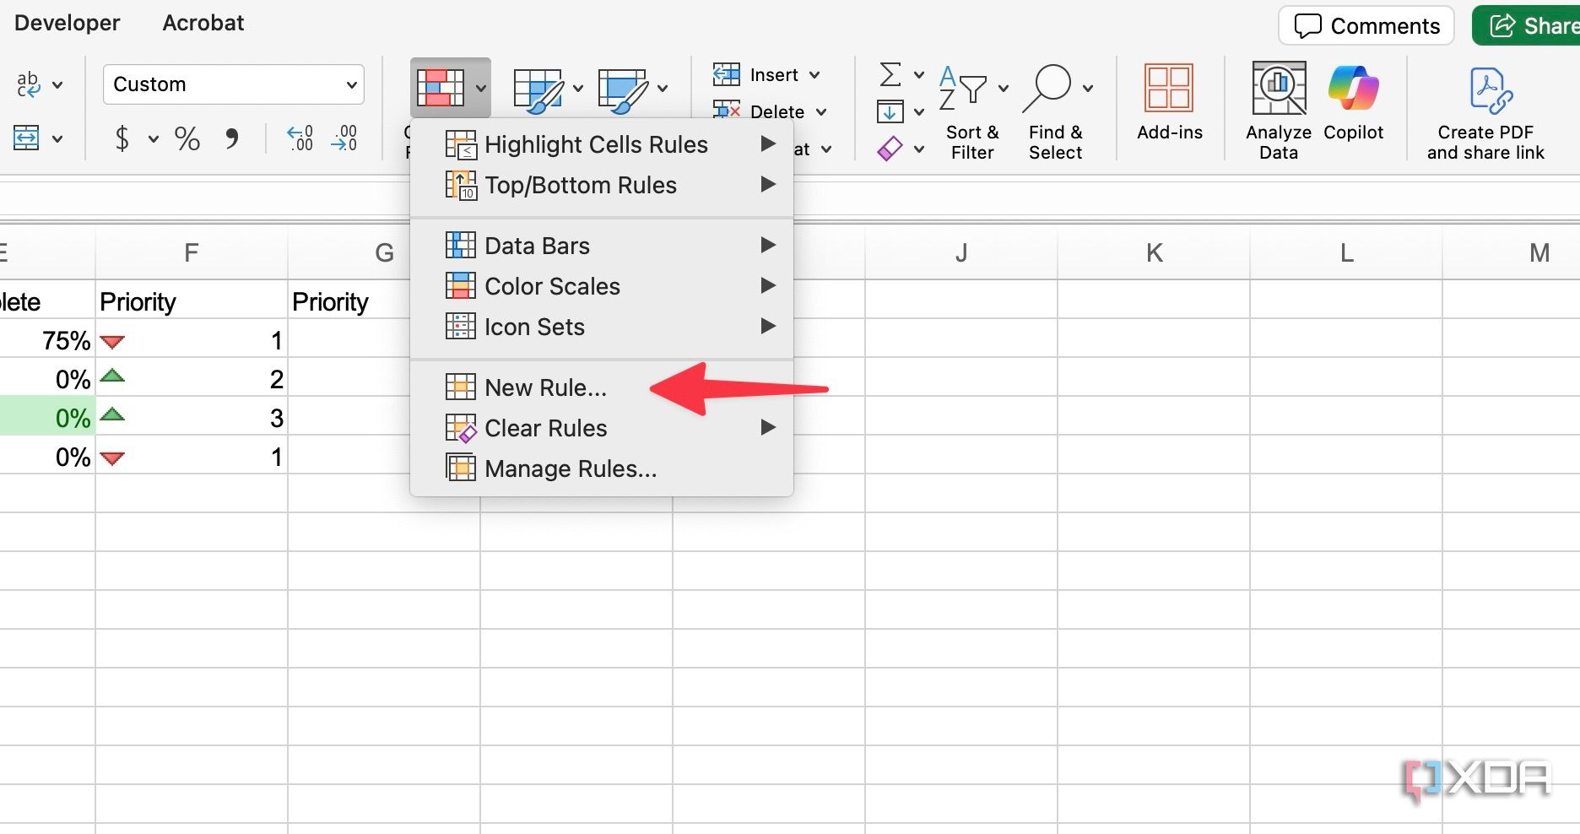The image size is (1580, 834).
Task: Apply percent style formatting
Action: 187,138
